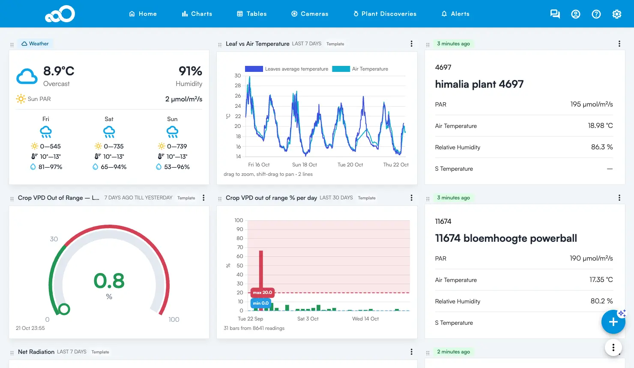Viewport: 634px width, 368px height.
Task: Open the Alerts page
Action: 455,14
